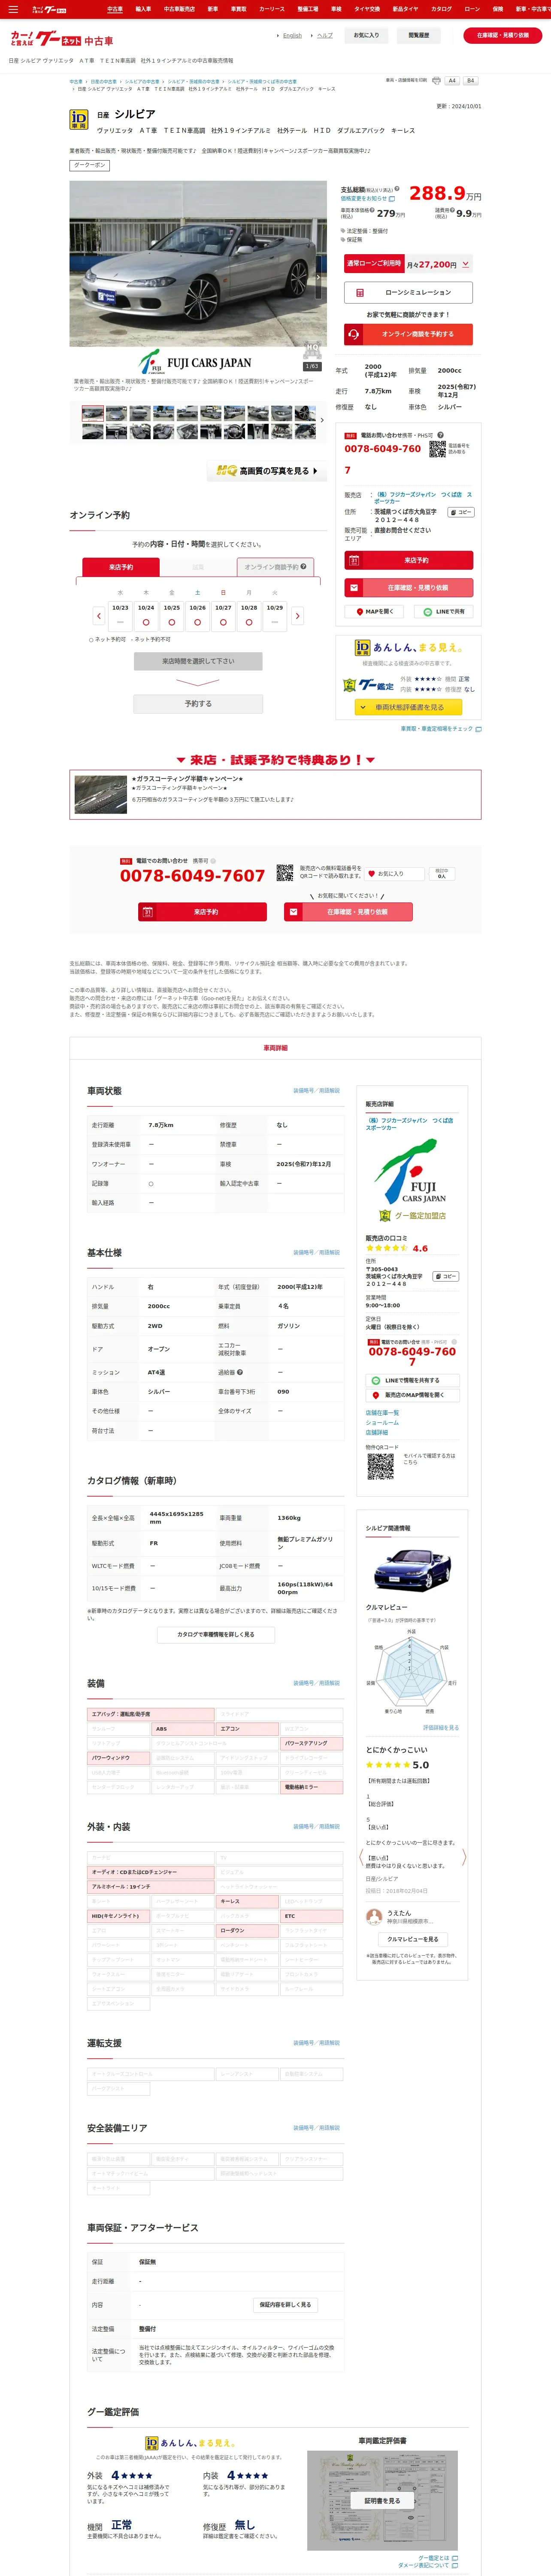Click the ローンシミュレーション button
Viewport: 551px width, 2576px height.
(409, 293)
